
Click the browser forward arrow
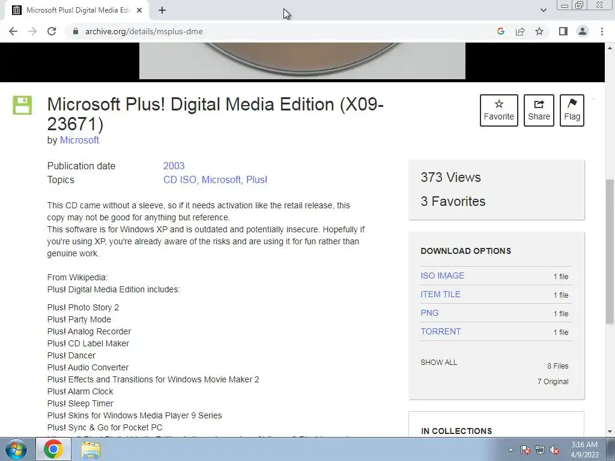[32, 31]
